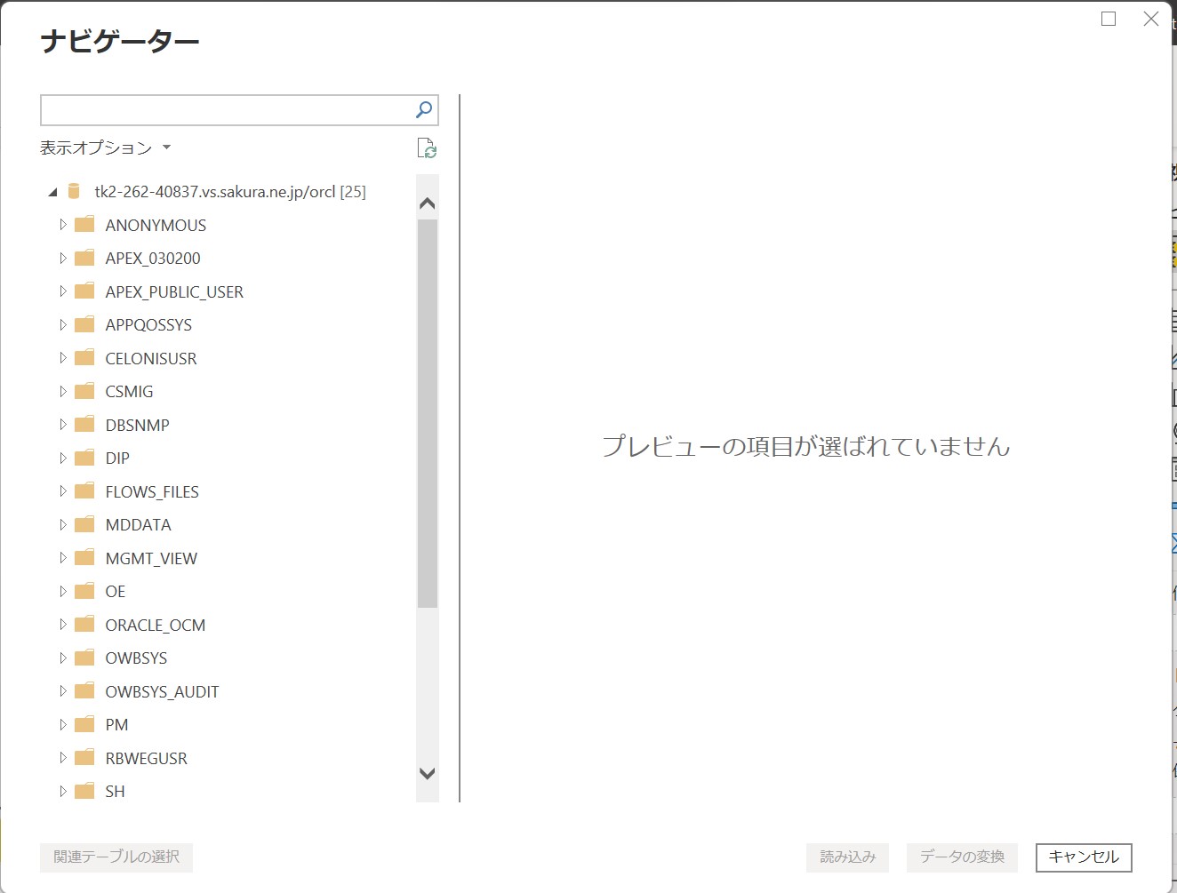Click the search magnifier icon
Screen dimensions: 1177x893
click(x=424, y=109)
